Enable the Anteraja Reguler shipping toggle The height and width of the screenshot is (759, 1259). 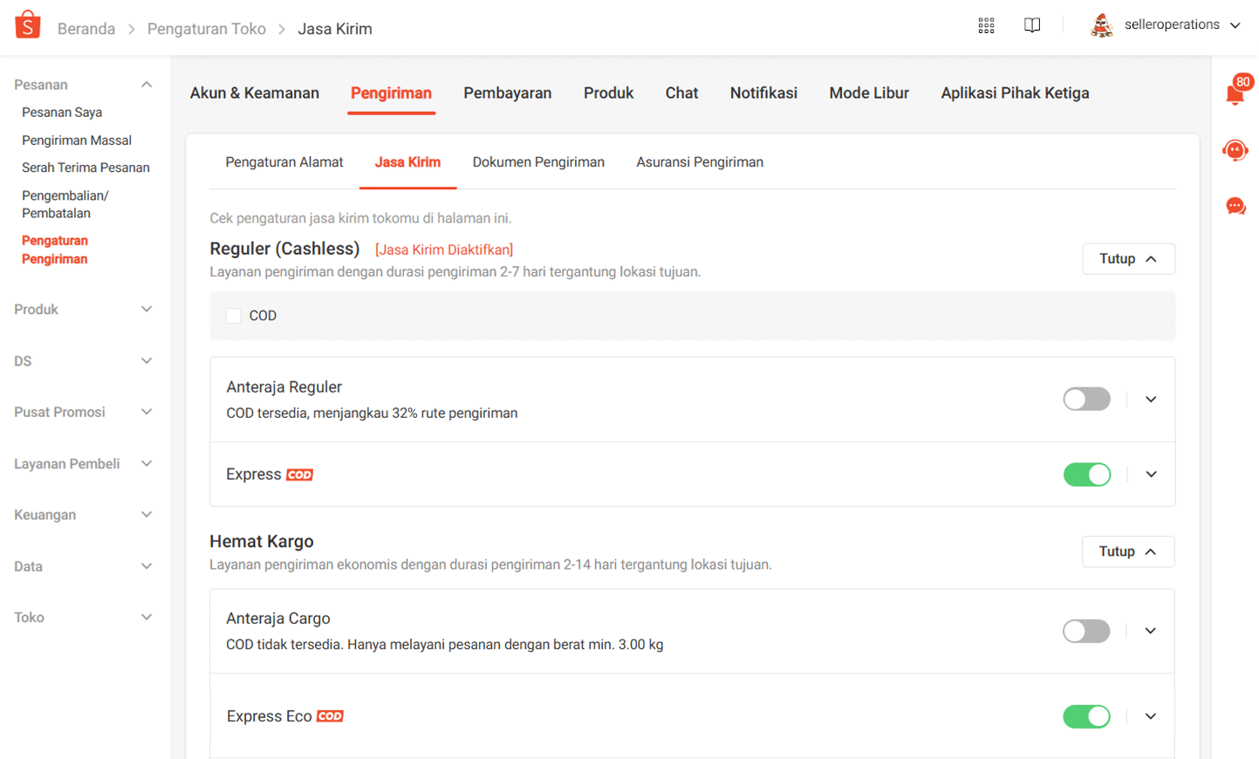point(1086,399)
